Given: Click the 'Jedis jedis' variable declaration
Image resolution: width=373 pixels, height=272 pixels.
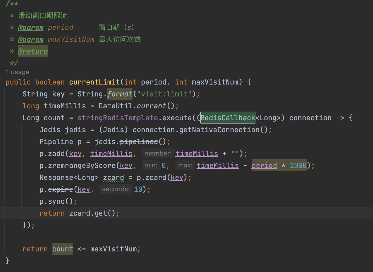Looking at the screenshot, I should tap(62, 130).
